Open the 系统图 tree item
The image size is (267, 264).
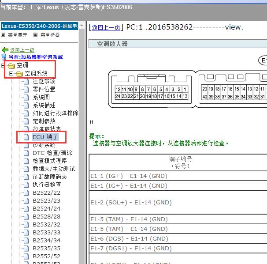tap(41, 97)
